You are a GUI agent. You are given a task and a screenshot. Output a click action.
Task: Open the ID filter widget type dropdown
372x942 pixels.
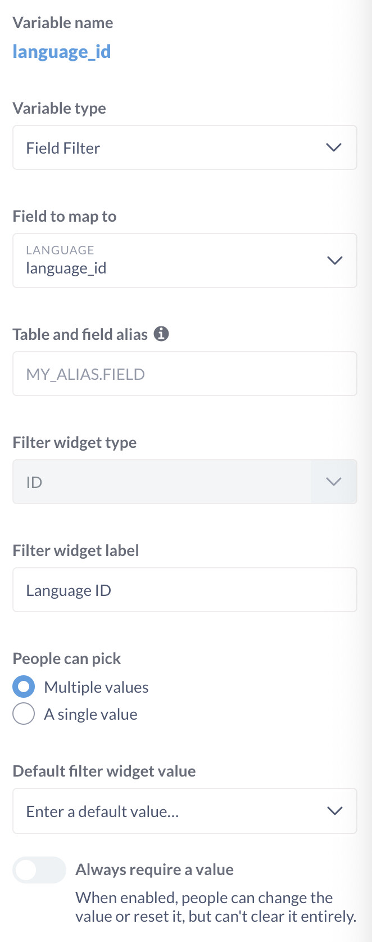point(169,482)
